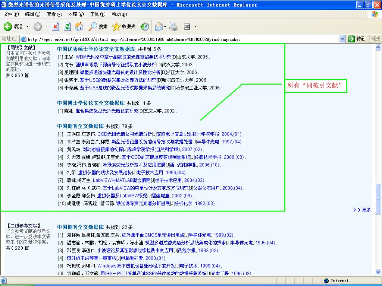Viewport: 382px width, 286px height.
Task: Click the Stop page loading icon
Action: 56,26
